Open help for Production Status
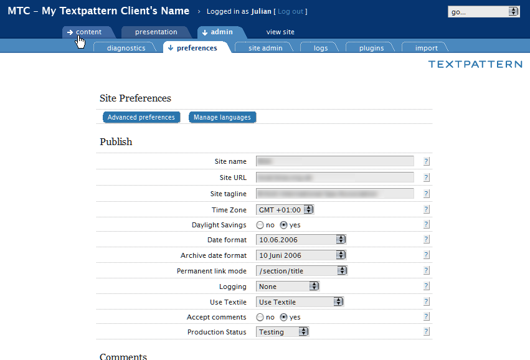The width and height of the screenshot is (530, 360). (x=426, y=331)
